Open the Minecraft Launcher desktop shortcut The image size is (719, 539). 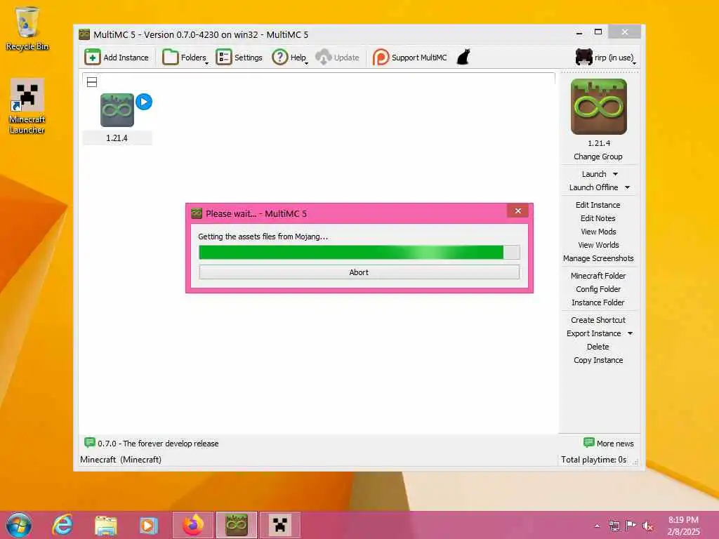click(27, 107)
